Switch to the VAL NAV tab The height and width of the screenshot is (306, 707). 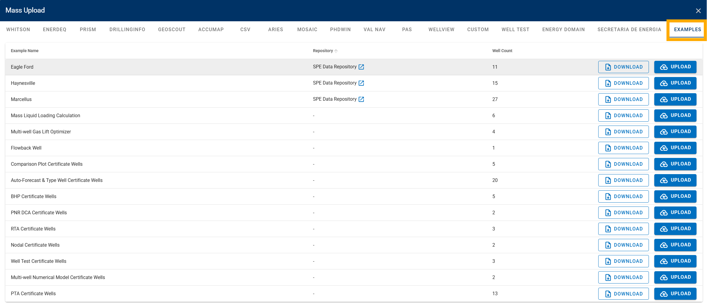coord(374,29)
